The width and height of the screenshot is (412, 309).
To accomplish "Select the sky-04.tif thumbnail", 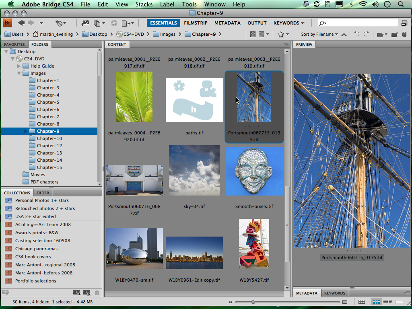I will coord(194,170).
